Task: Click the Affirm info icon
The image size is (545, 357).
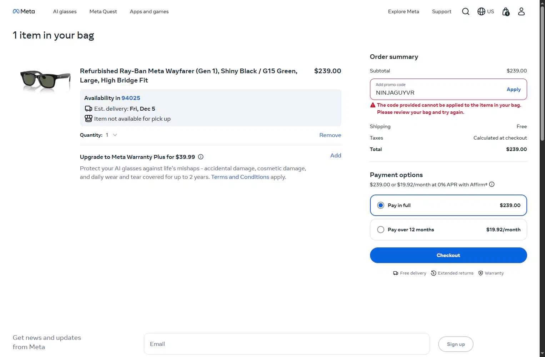Action: (x=492, y=184)
